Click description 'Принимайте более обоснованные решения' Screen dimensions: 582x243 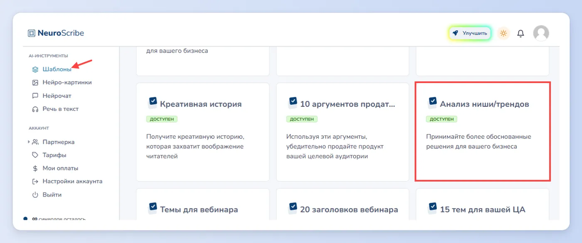478,142
